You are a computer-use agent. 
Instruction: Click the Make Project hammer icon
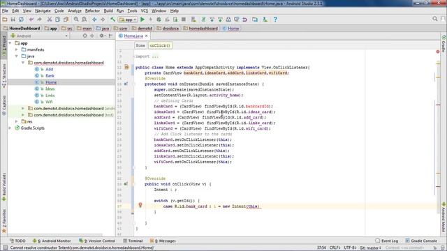point(113,20)
